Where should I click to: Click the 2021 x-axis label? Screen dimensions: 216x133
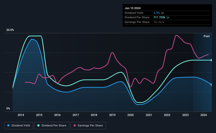point(149,115)
